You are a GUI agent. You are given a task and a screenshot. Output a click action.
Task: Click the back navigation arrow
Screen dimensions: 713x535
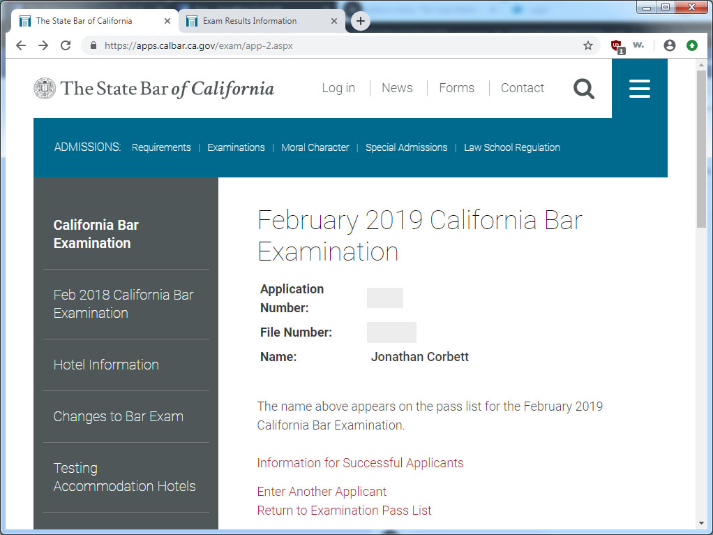coord(20,45)
